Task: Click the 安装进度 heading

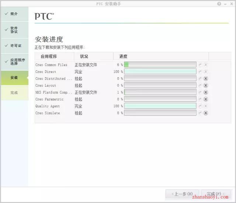Action: click(49, 40)
